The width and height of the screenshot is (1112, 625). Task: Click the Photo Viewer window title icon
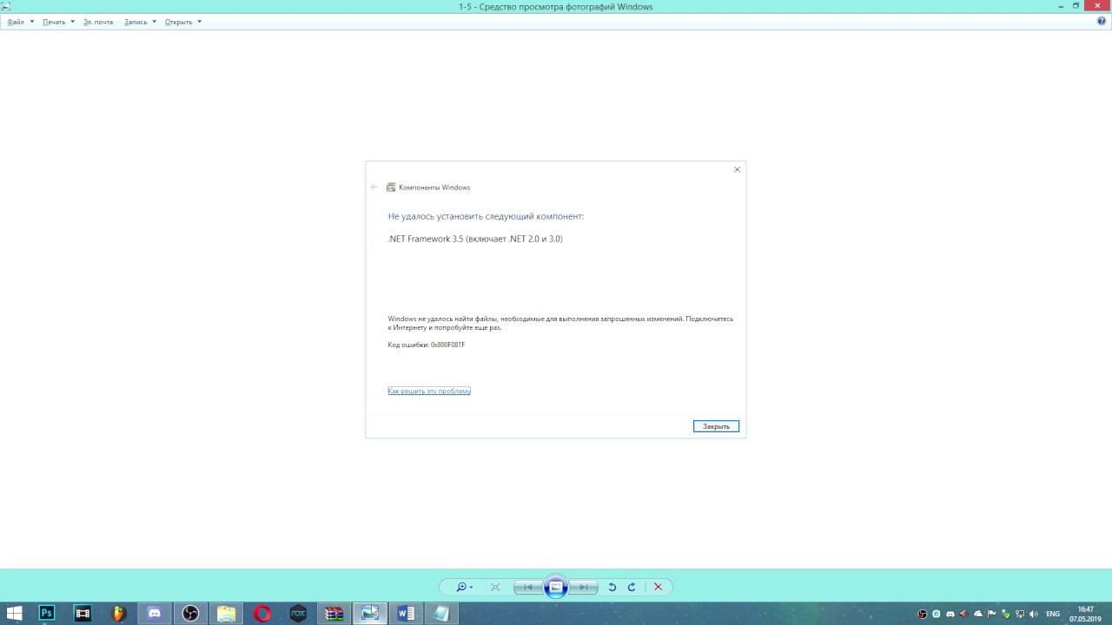coord(5,6)
